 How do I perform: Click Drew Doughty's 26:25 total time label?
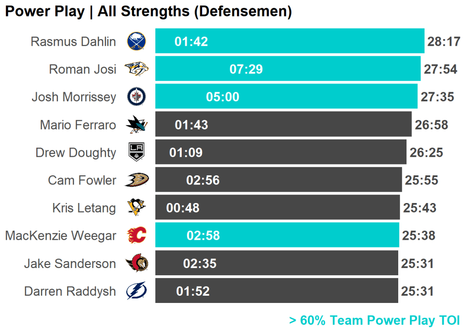426,153
